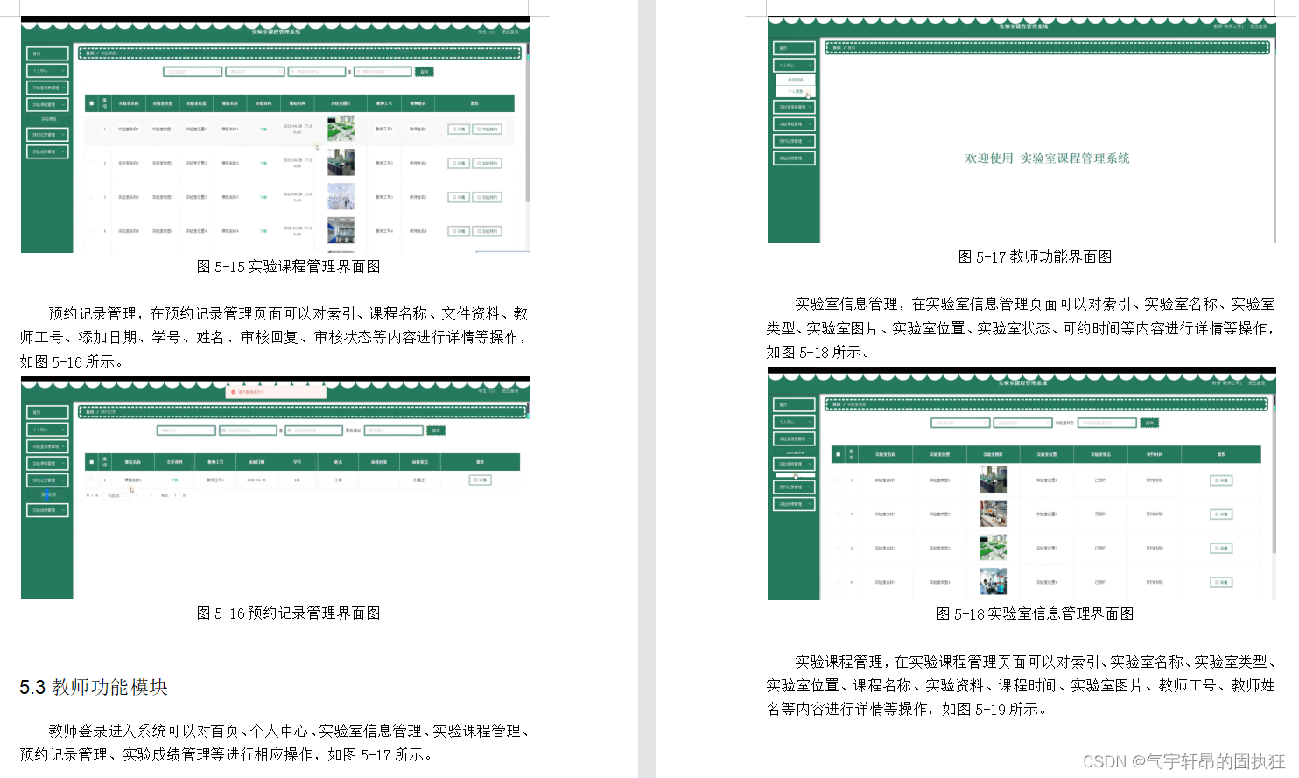Collapse 预约记录管理 sidebar menu in Figure 5-16
Image resolution: width=1299 pixels, height=778 pixels.
pos(47,480)
